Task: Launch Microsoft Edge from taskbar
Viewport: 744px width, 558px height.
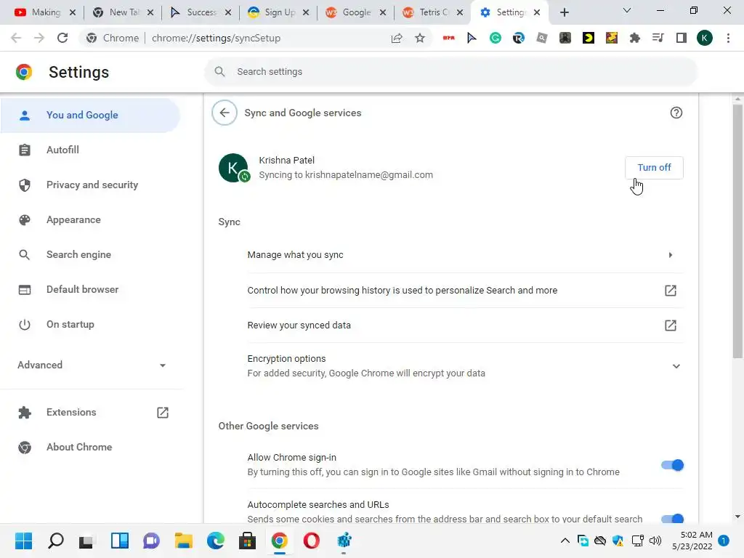Action: point(215,541)
